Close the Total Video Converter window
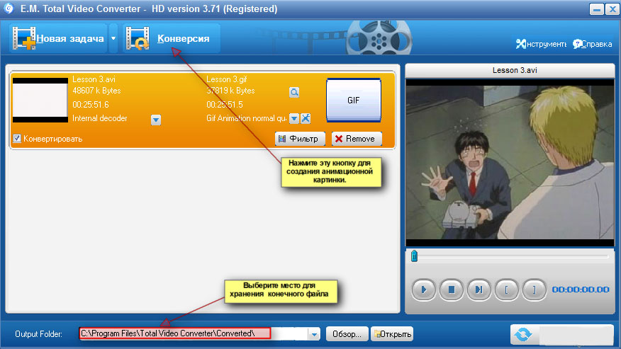The width and height of the screenshot is (621, 349). coord(612,8)
